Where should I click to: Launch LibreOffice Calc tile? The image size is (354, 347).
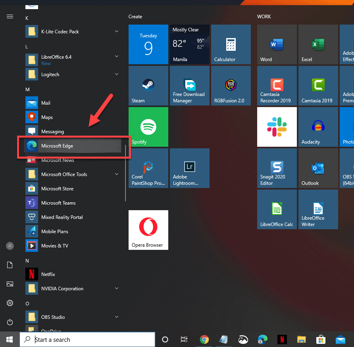pos(277,209)
